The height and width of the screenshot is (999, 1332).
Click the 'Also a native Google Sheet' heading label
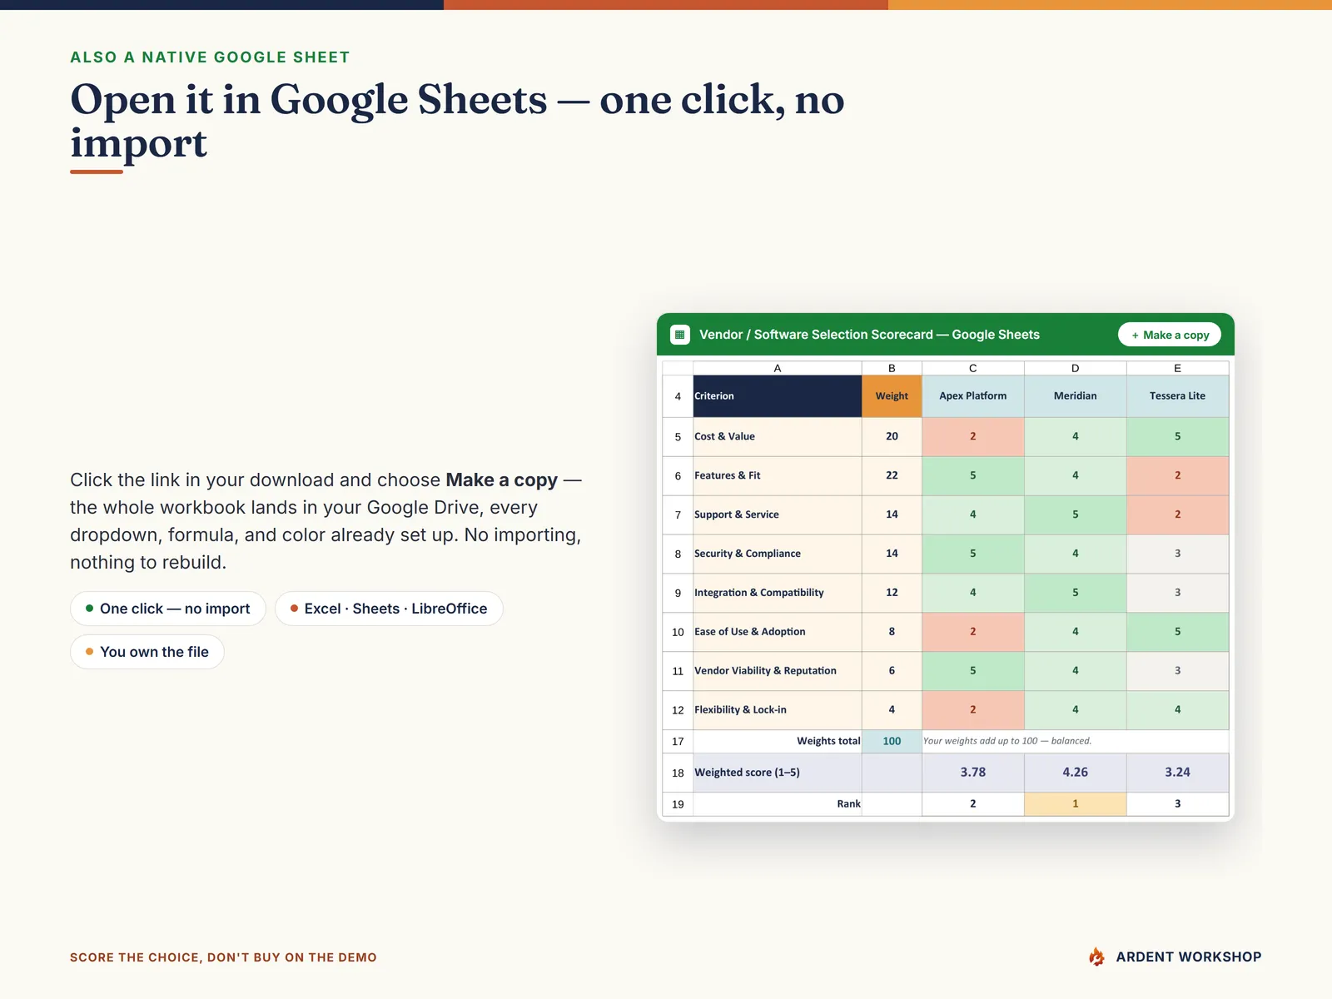pos(210,57)
